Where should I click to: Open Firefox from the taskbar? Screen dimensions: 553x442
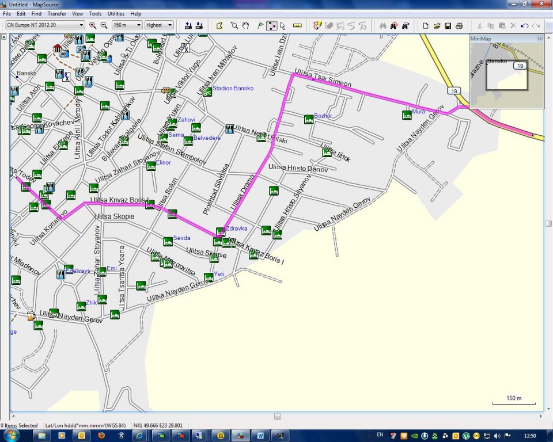click(101, 436)
